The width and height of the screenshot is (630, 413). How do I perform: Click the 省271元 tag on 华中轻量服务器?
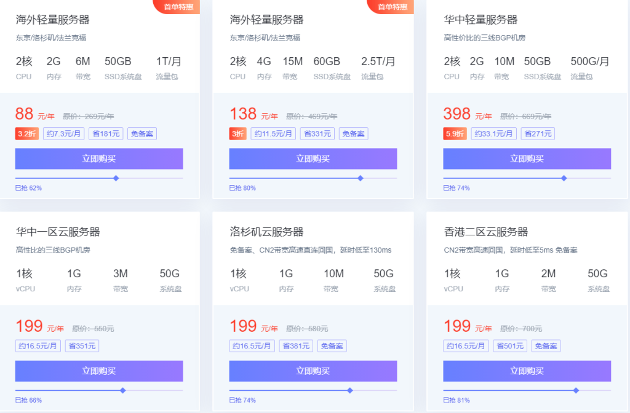(x=538, y=133)
